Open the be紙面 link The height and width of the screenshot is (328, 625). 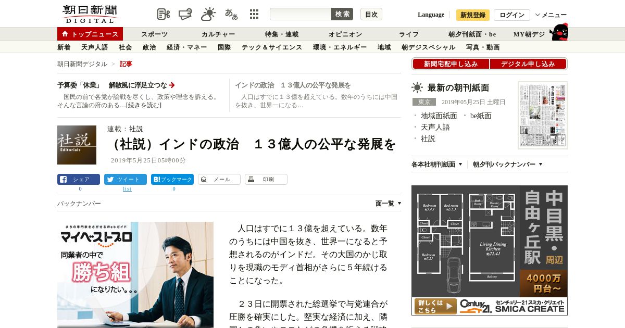pyautogui.click(x=481, y=116)
